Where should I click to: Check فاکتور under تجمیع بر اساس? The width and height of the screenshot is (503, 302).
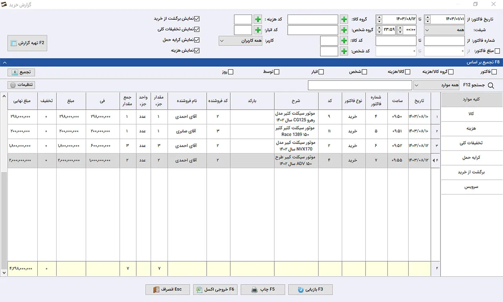[494, 72]
